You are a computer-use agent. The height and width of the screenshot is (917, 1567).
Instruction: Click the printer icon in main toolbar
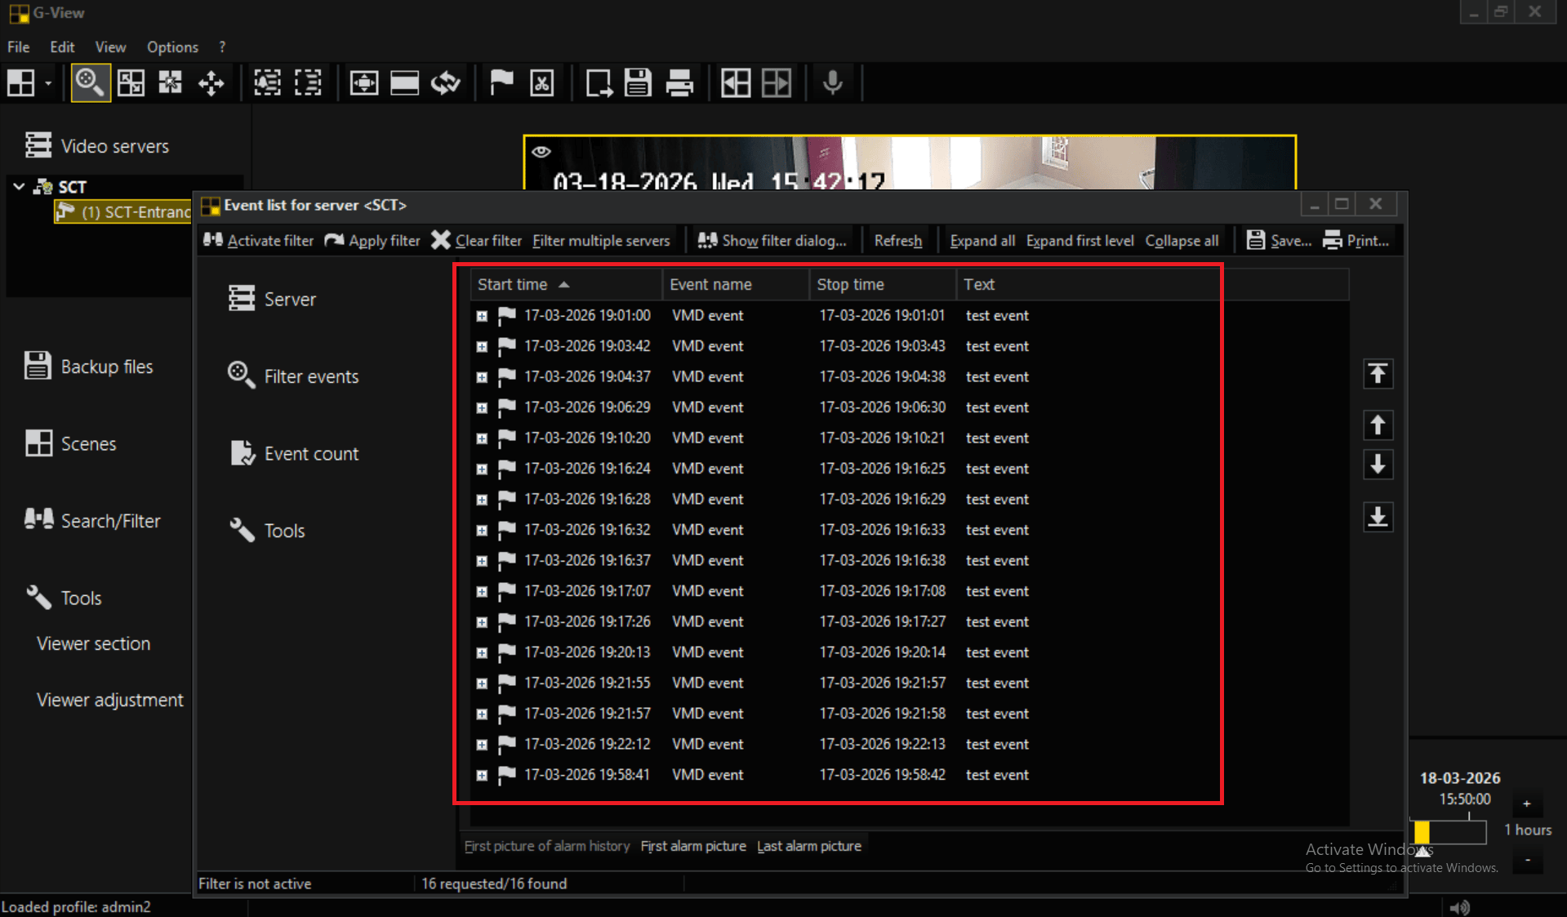point(679,82)
